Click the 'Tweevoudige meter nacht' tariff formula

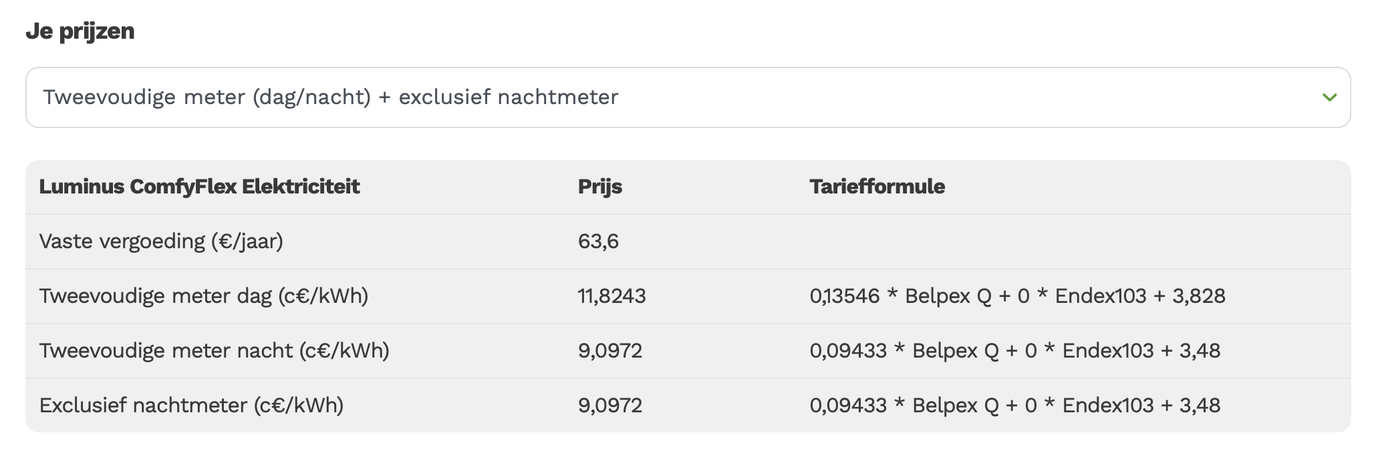pos(1014,351)
